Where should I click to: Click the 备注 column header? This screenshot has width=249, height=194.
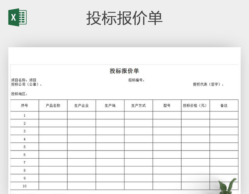224,106
